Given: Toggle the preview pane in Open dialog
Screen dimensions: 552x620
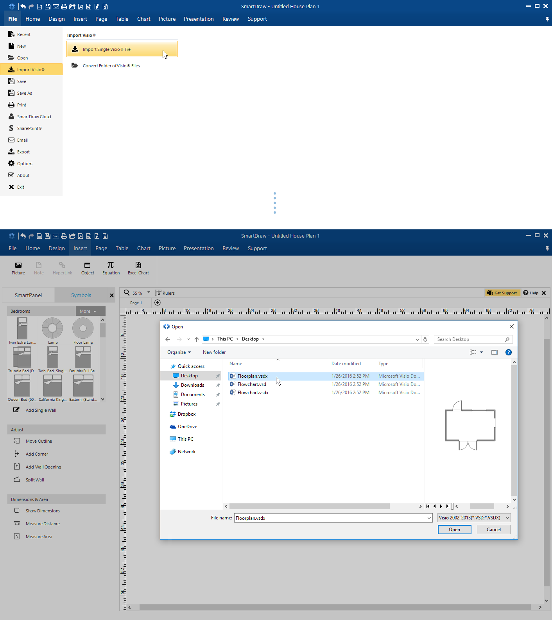Looking at the screenshot, I should (x=495, y=352).
